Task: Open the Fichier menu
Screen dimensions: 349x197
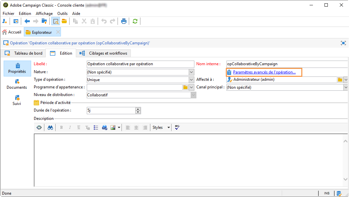Action: [x=9, y=14]
